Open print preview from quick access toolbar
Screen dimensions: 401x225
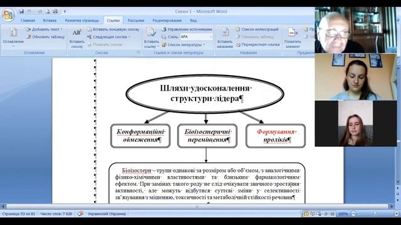tap(48, 11)
